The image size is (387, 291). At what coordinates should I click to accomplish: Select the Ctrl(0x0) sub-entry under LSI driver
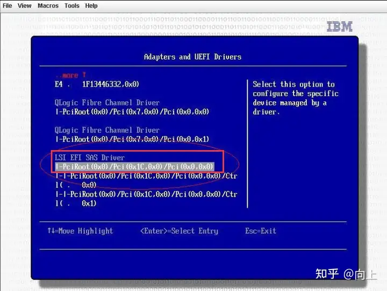point(146,180)
